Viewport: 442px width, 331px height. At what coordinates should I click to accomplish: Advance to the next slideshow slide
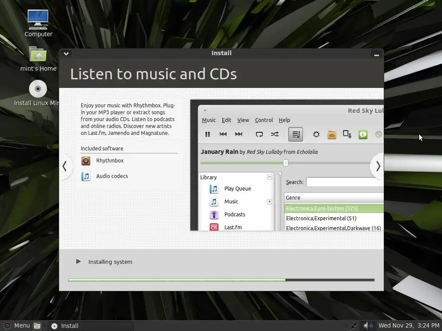pos(378,166)
